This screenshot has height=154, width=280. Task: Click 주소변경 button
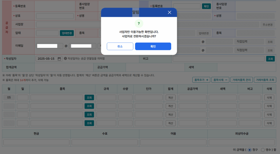click(267, 25)
